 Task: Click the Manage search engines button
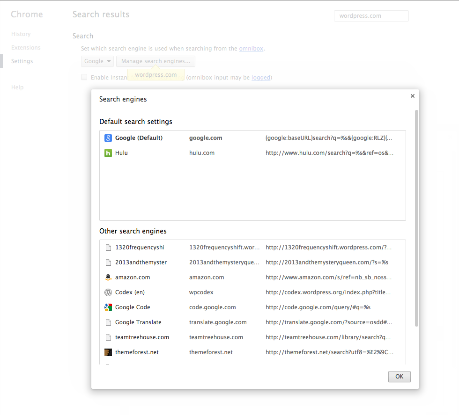pos(155,61)
